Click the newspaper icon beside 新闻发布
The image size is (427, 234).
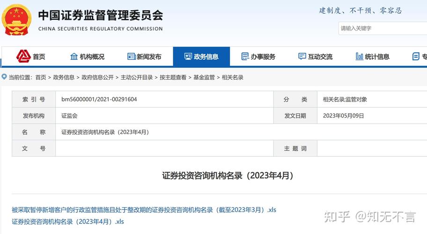pos(132,56)
